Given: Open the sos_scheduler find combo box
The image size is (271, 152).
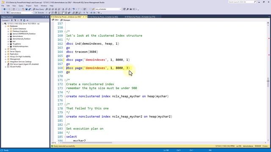Looking at the screenshot, I should [x=120, y=9].
